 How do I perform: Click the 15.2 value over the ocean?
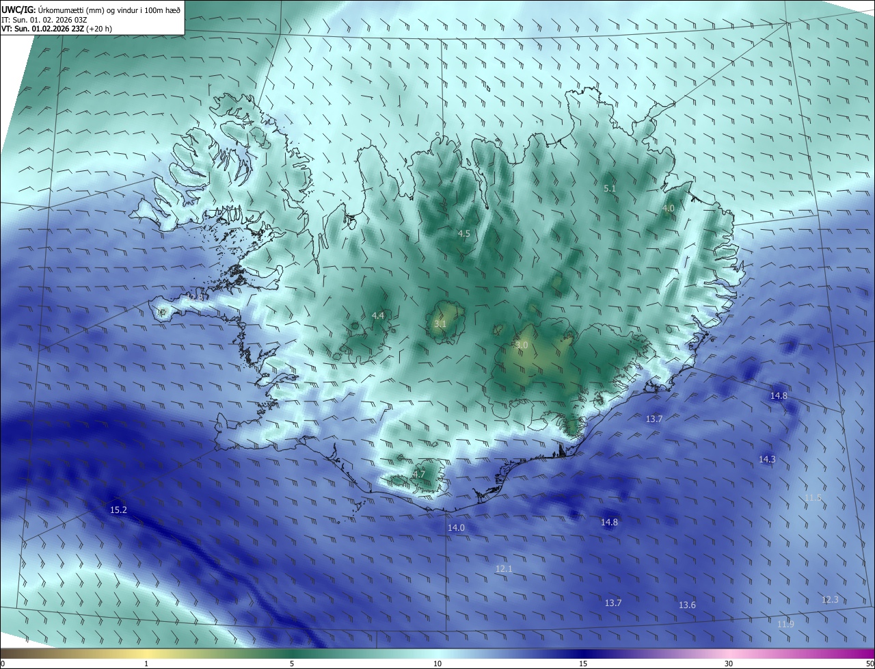tap(118, 510)
